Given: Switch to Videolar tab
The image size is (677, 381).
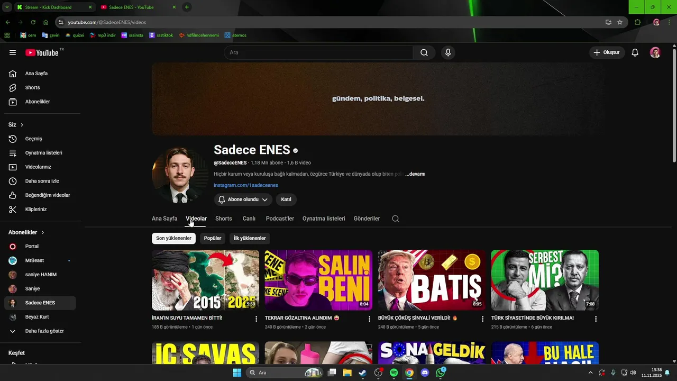Looking at the screenshot, I should click(x=196, y=219).
